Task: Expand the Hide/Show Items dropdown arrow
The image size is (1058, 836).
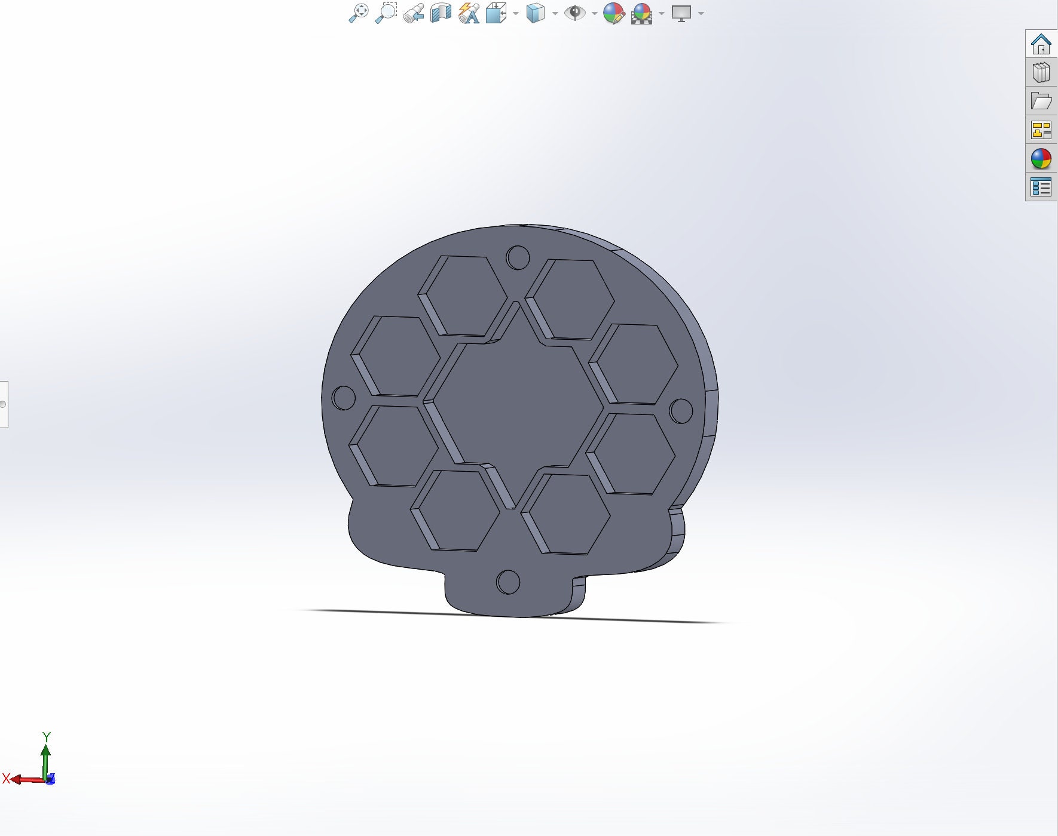Action: (x=595, y=13)
